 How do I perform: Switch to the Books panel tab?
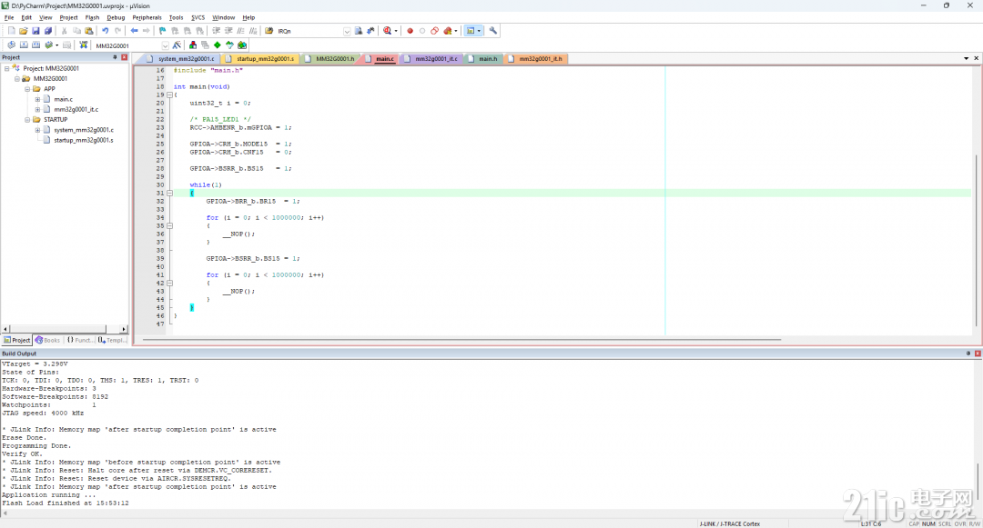point(48,340)
